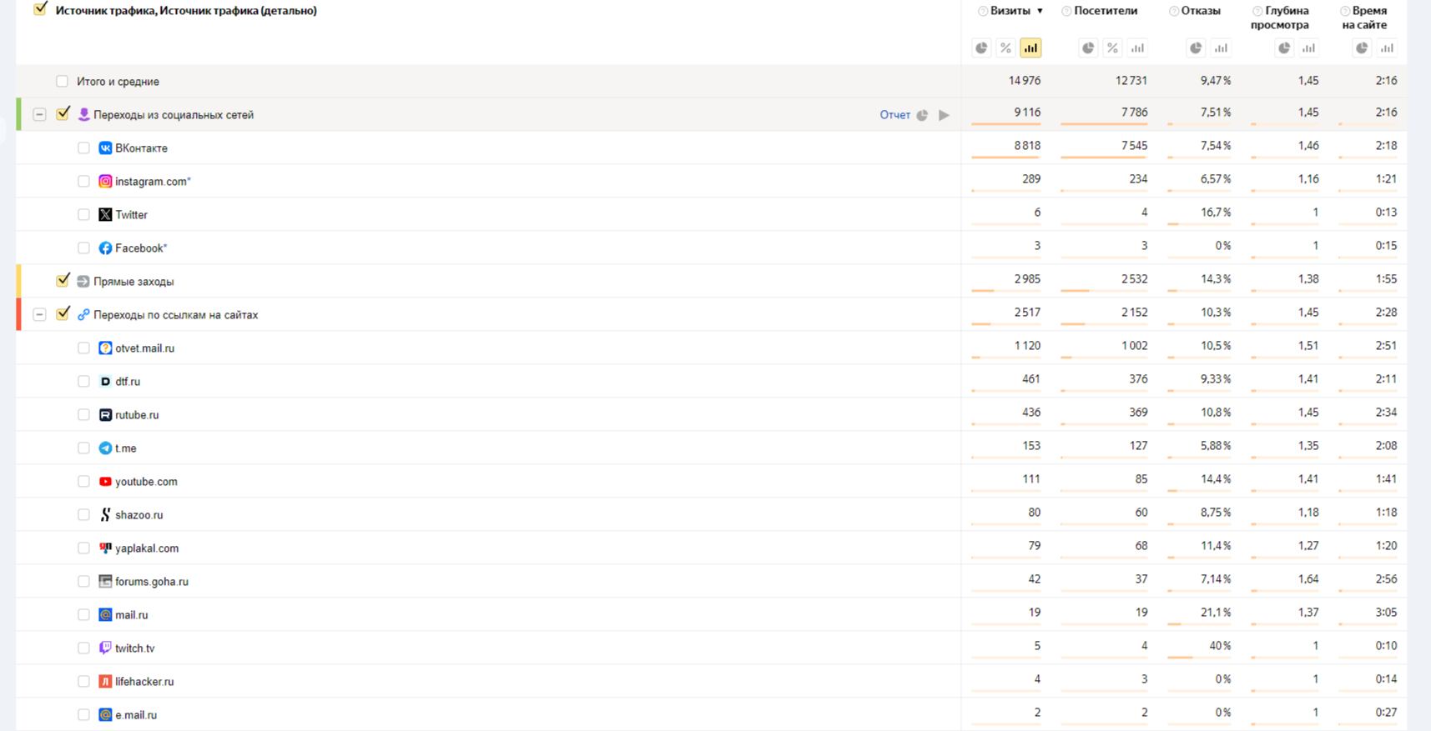Open help hint for Посетители metric
This screenshot has height=731, width=1431.
click(1066, 11)
